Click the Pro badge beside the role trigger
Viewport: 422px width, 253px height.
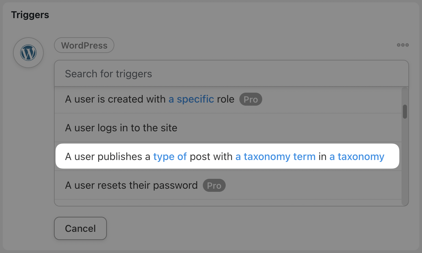click(251, 99)
